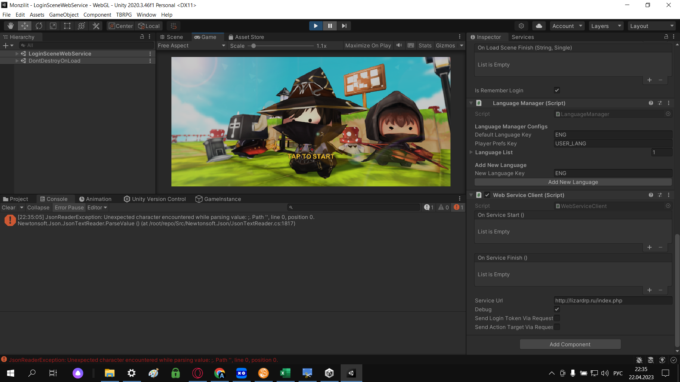The image size is (680, 382).
Task: Expand LoginSceneWebService in the Hierarchy
Action: [17, 53]
